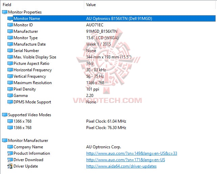Click the icon next to Manufacturer row
The width and height of the screenshot is (217, 174).
(10, 31)
